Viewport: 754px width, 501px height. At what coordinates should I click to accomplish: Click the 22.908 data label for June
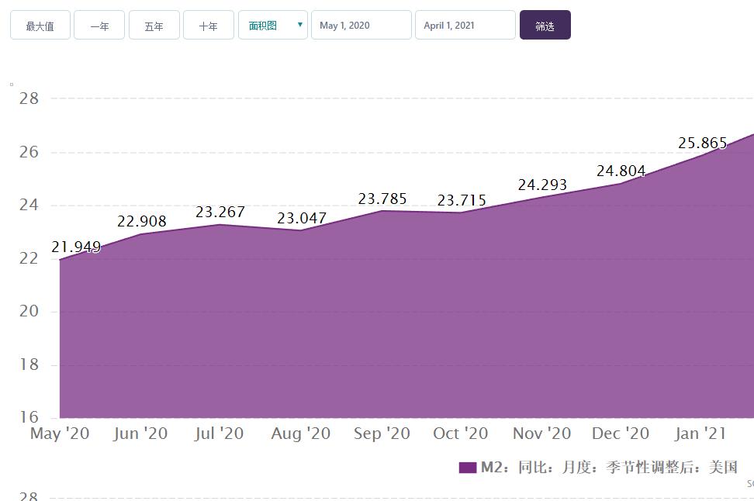tap(142, 221)
